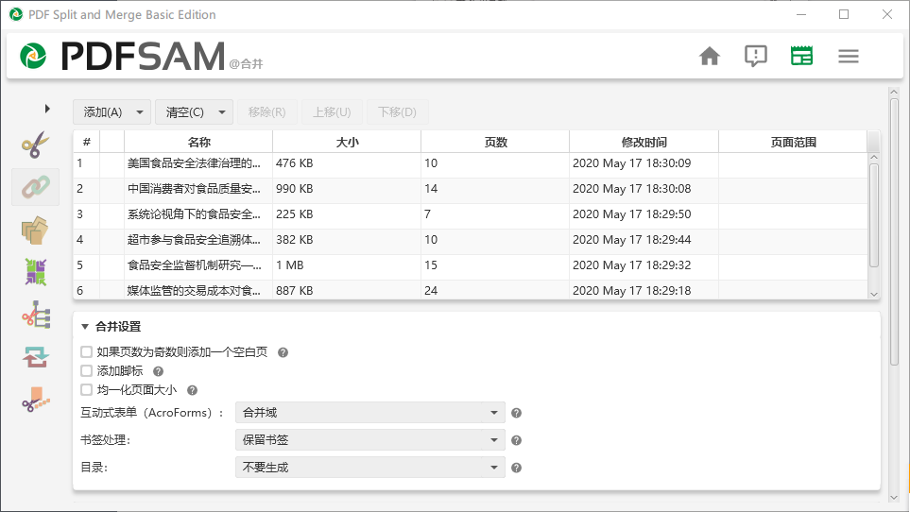Select the Split by size tool

coord(35,400)
